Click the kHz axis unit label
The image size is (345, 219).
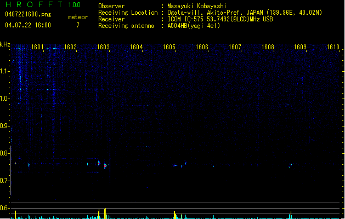5,44
